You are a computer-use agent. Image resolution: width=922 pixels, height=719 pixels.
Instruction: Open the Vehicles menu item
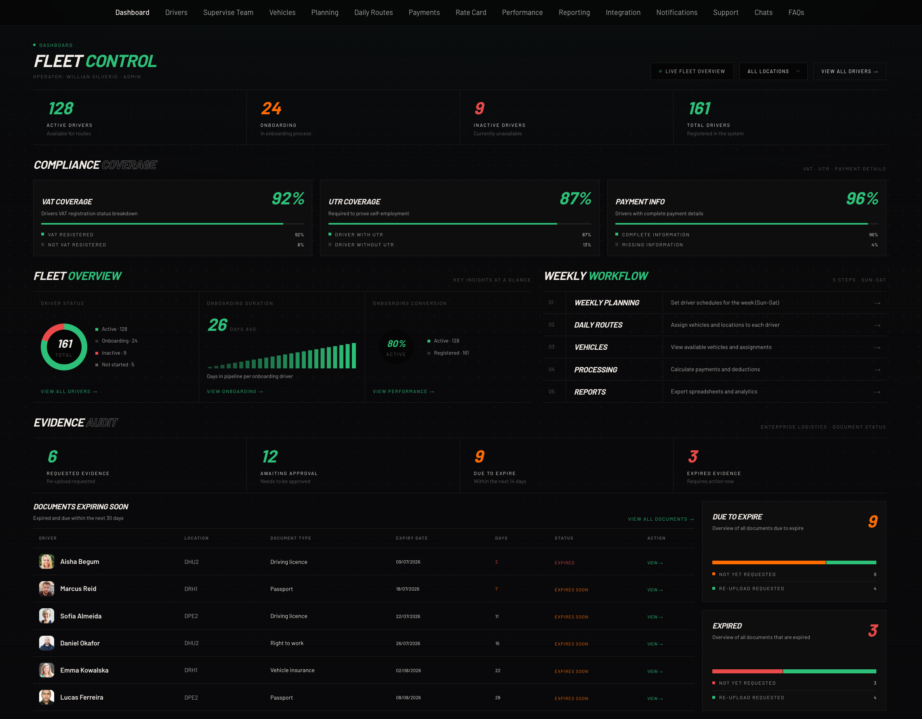[x=282, y=13]
